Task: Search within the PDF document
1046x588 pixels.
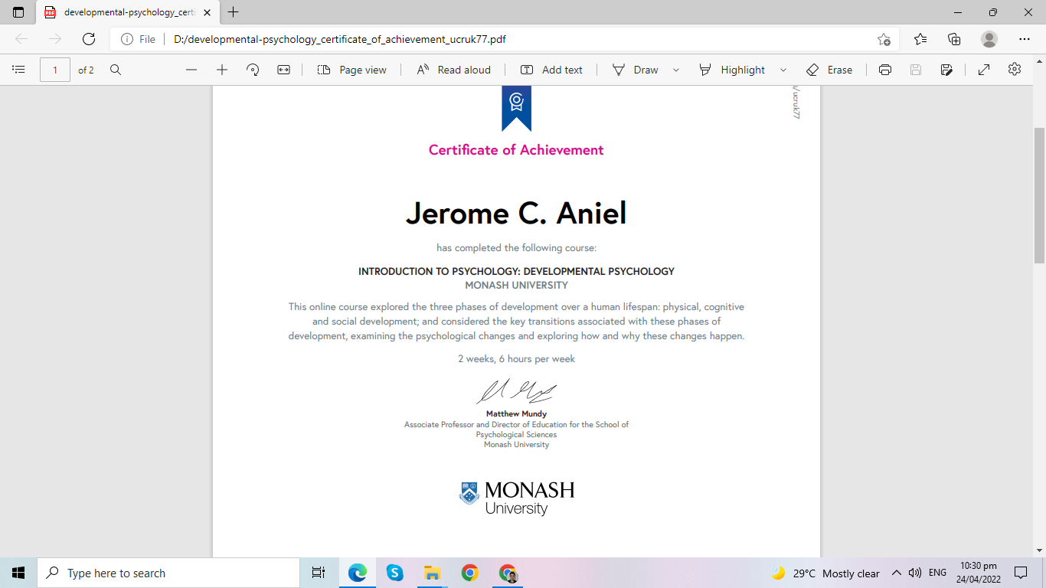Action: 116,70
